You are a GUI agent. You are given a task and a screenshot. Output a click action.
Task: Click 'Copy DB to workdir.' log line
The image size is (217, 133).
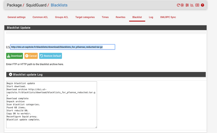point(19,114)
